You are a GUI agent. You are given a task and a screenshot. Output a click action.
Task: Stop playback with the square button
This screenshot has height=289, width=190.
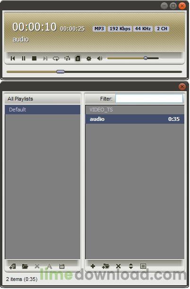[34, 59]
